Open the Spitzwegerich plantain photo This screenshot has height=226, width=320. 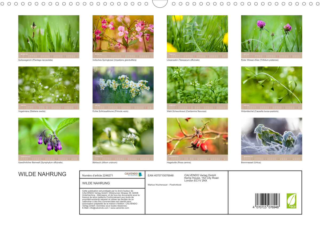pos(49,34)
